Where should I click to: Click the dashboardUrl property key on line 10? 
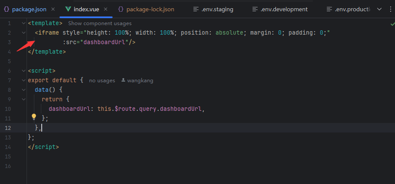coord(69,109)
